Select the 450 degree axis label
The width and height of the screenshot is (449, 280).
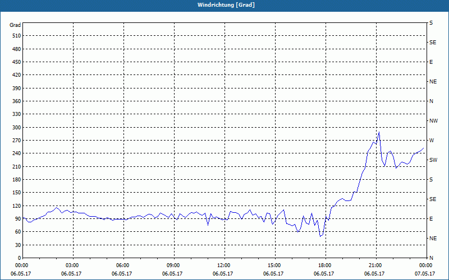17,62
